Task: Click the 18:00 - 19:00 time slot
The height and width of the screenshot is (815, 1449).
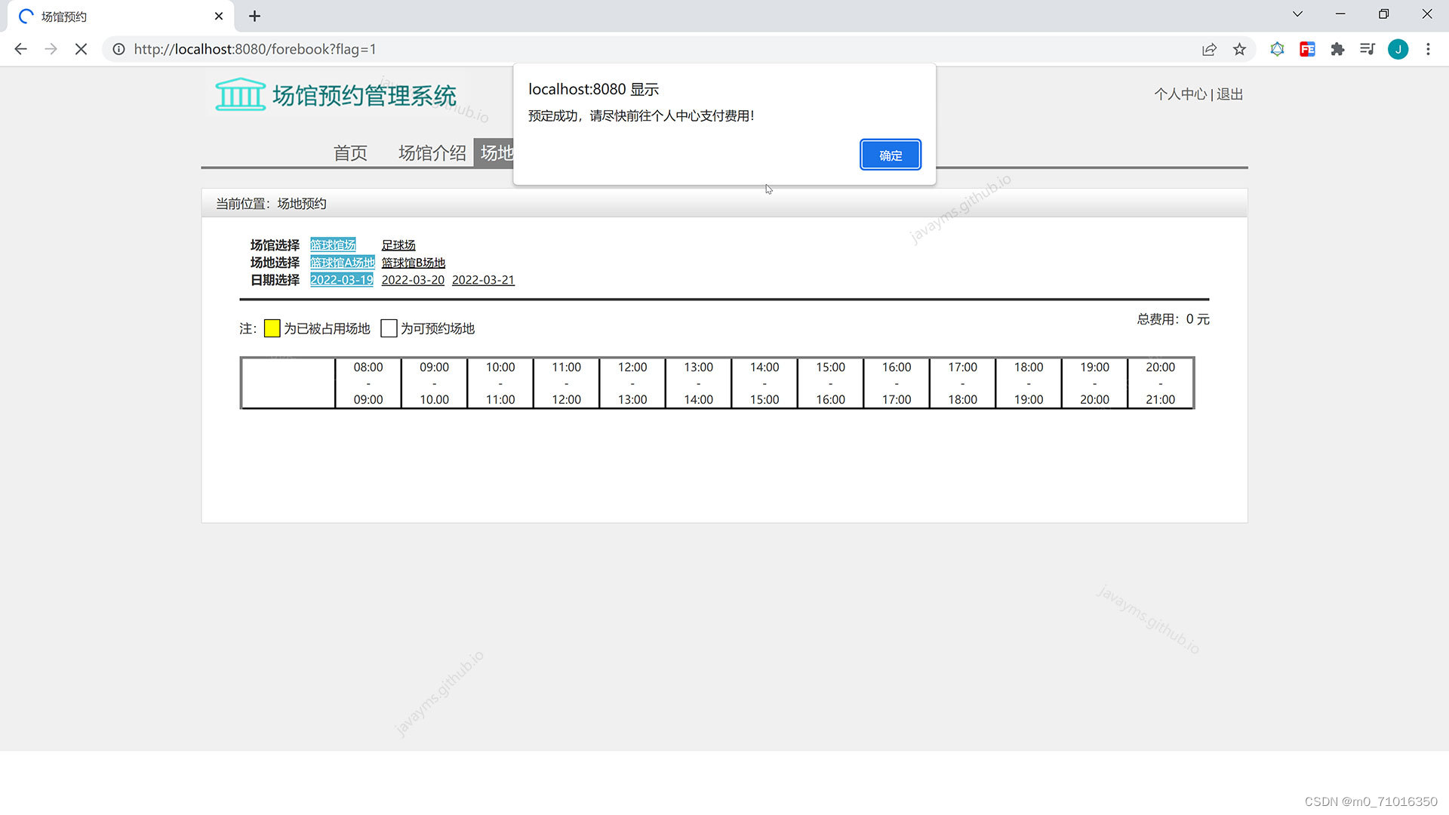Action: click(x=1029, y=383)
